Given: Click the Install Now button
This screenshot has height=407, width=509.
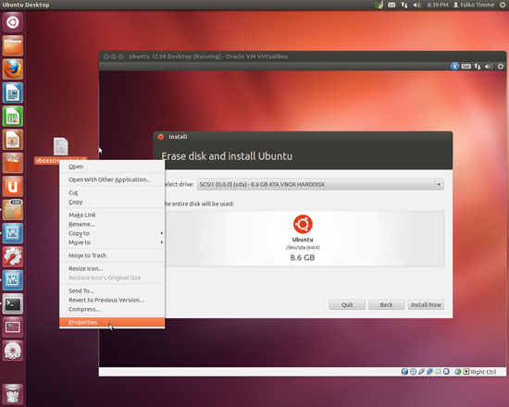Looking at the screenshot, I should (x=426, y=304).
